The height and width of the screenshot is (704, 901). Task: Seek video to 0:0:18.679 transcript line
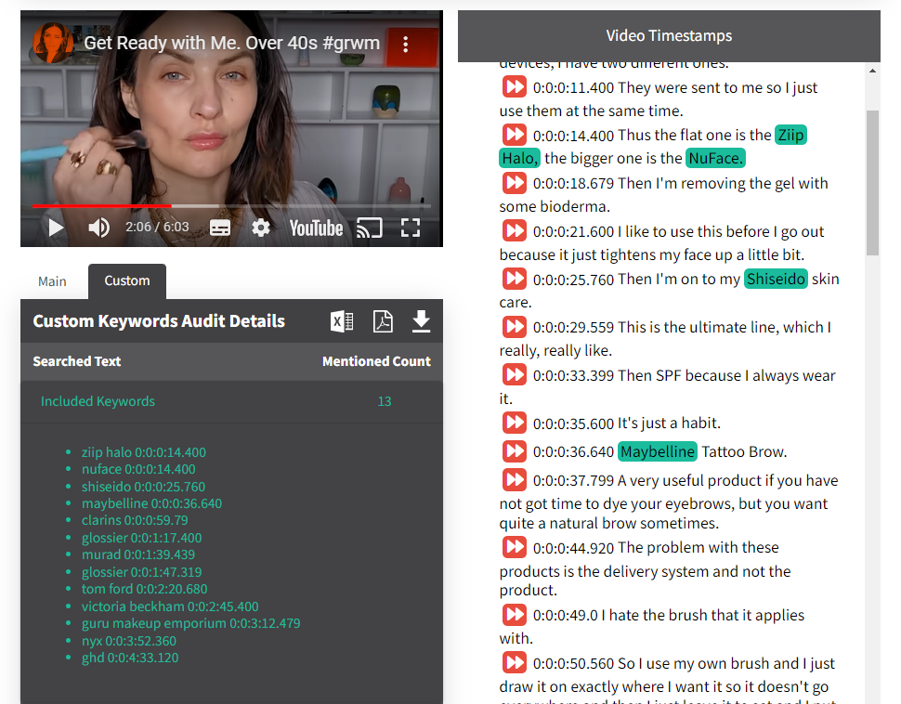click(x=515, y=183)
